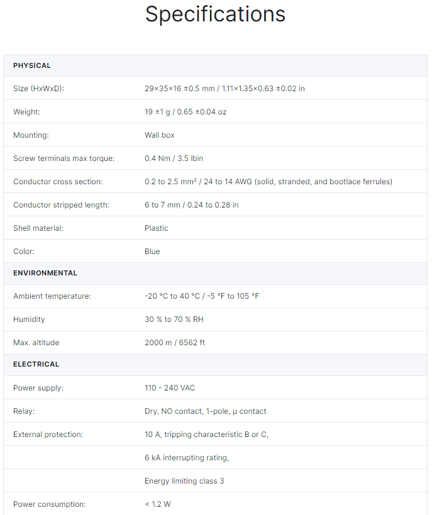This screenshot has height=515, width=432.
Task: Click the Power supply value 110 - 240 VAC
Action: [x=170, y=388]
